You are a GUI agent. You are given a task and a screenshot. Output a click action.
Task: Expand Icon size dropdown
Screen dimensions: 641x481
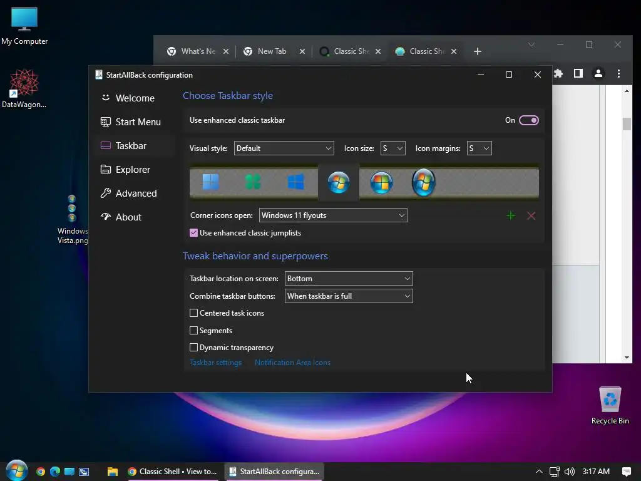tap(393, 148)
